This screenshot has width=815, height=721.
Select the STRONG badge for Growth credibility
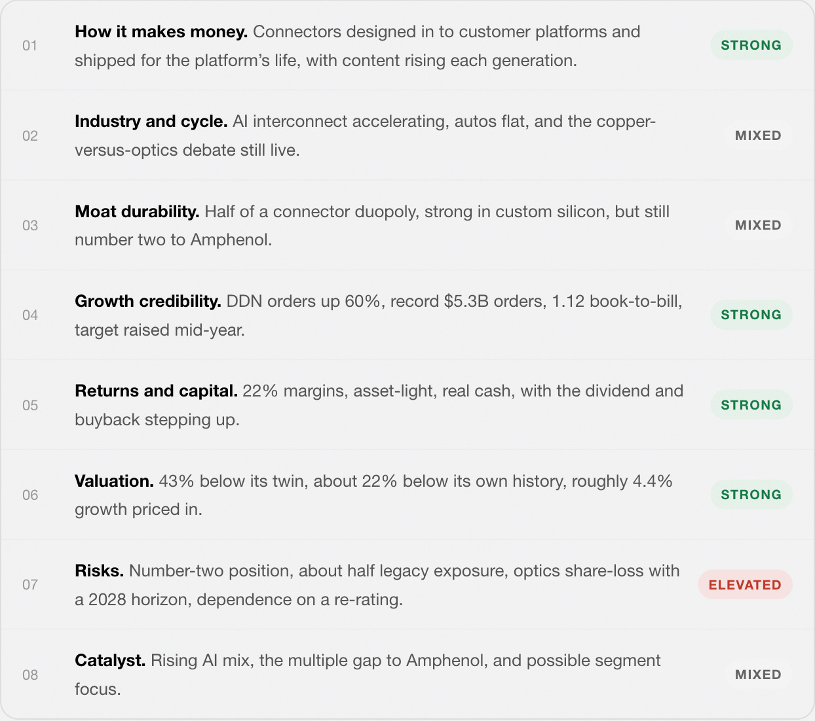click(x=751, y=315)
